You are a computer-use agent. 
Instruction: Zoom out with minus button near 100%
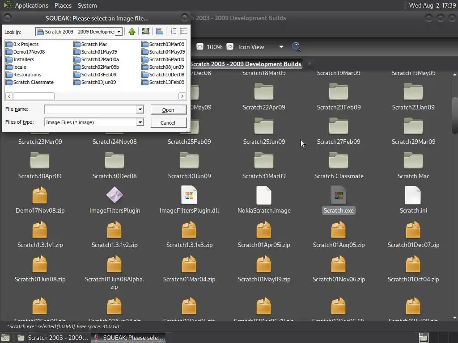[x=200, y=46]
